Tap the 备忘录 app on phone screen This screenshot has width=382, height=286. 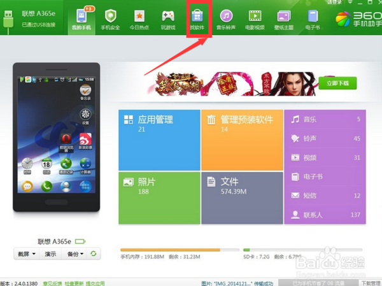pos(85,92)
